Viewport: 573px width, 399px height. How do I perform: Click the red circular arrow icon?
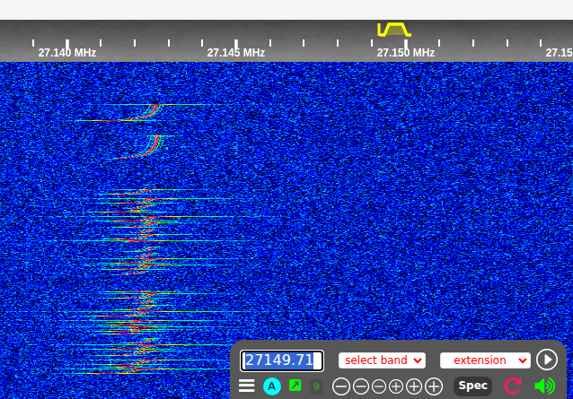tap(513, 386)
